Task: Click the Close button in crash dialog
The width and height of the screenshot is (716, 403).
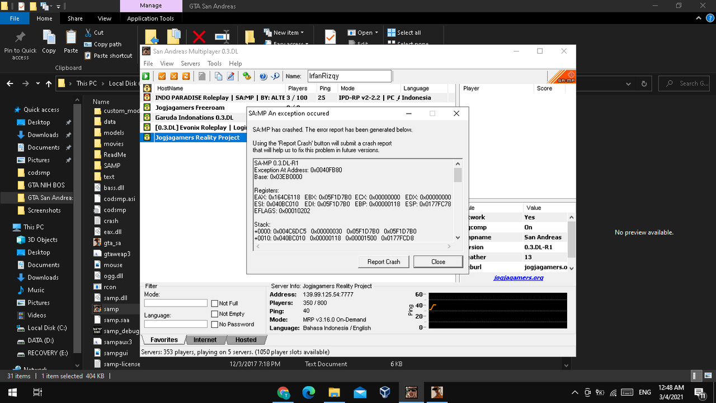Action: pos(438,261)
